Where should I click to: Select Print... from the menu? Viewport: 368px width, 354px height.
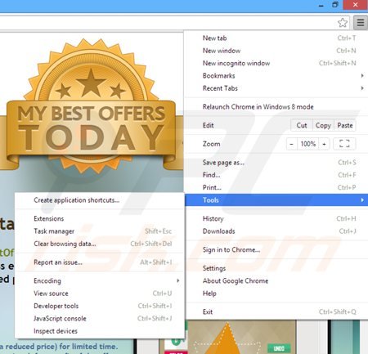(276, 187)
